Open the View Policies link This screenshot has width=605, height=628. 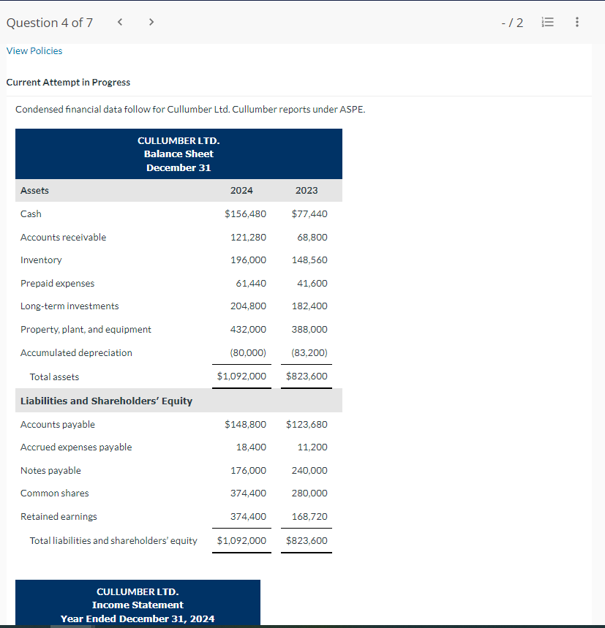pos(34,50)
